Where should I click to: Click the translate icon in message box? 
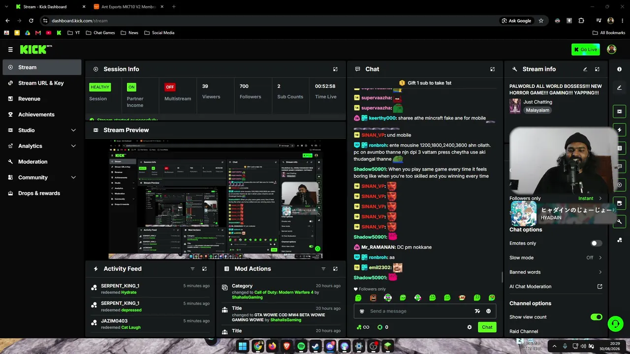point(477,311)
